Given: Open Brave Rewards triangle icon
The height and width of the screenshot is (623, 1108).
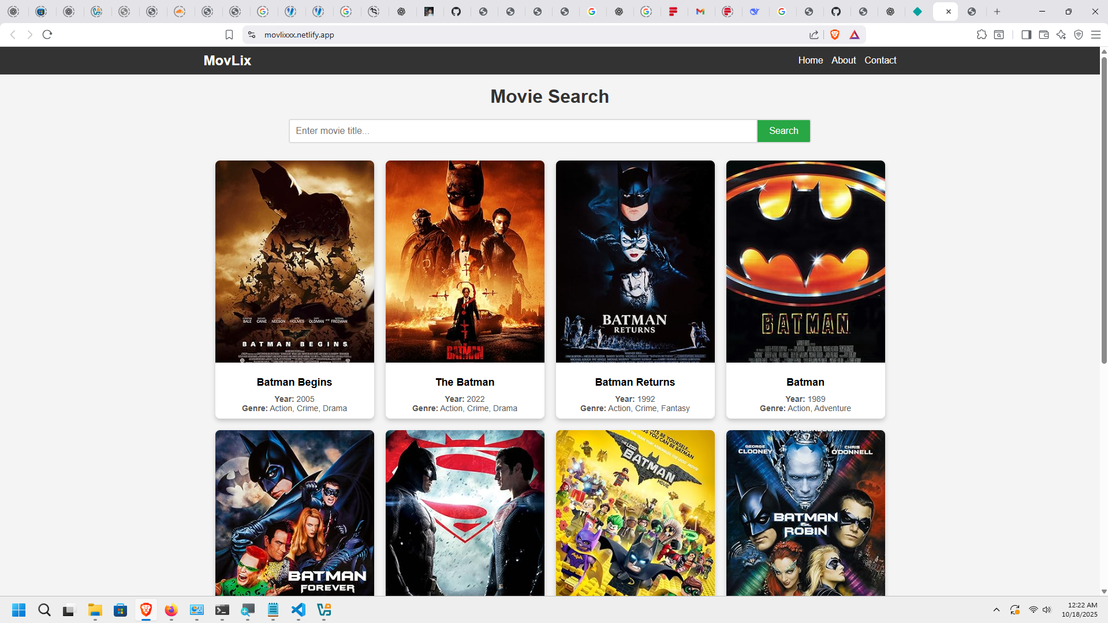Looking at the screenshot, I should point(855,35).
